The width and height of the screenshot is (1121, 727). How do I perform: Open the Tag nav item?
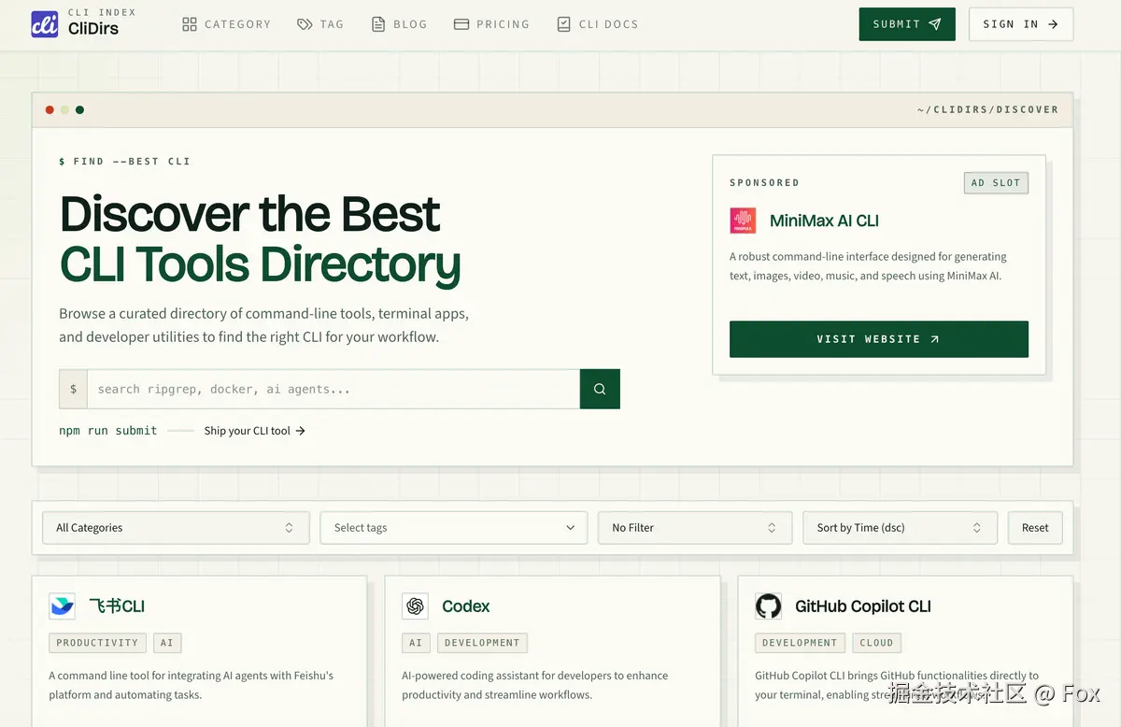click(320, 24)
